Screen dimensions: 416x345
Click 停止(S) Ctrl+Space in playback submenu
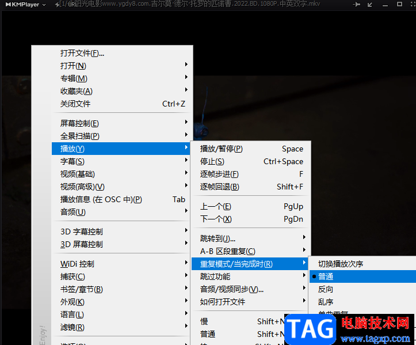pyautogui.click(x=250, y=161)
